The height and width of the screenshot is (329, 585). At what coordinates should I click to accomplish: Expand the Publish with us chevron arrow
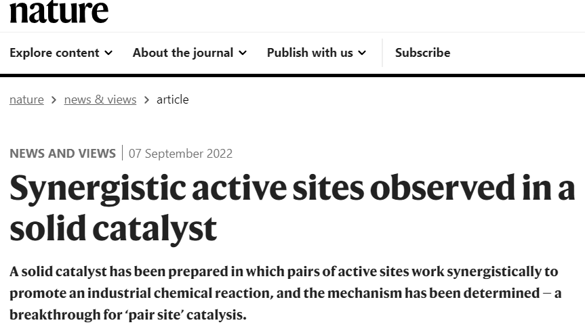tap(362, 53)
